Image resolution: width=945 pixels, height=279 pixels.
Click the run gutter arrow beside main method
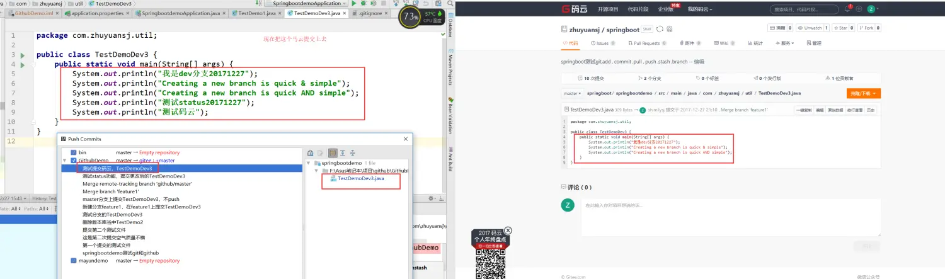[23, 64]
